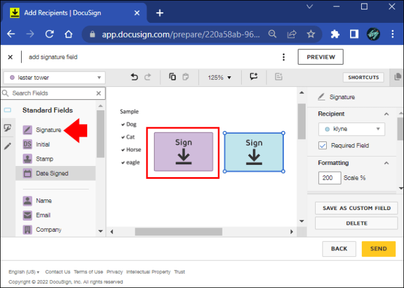Viewport: 404px width, 288px height.
Task: Click the document edit icon beside the comment icon
Action: [x=279, y=77]
